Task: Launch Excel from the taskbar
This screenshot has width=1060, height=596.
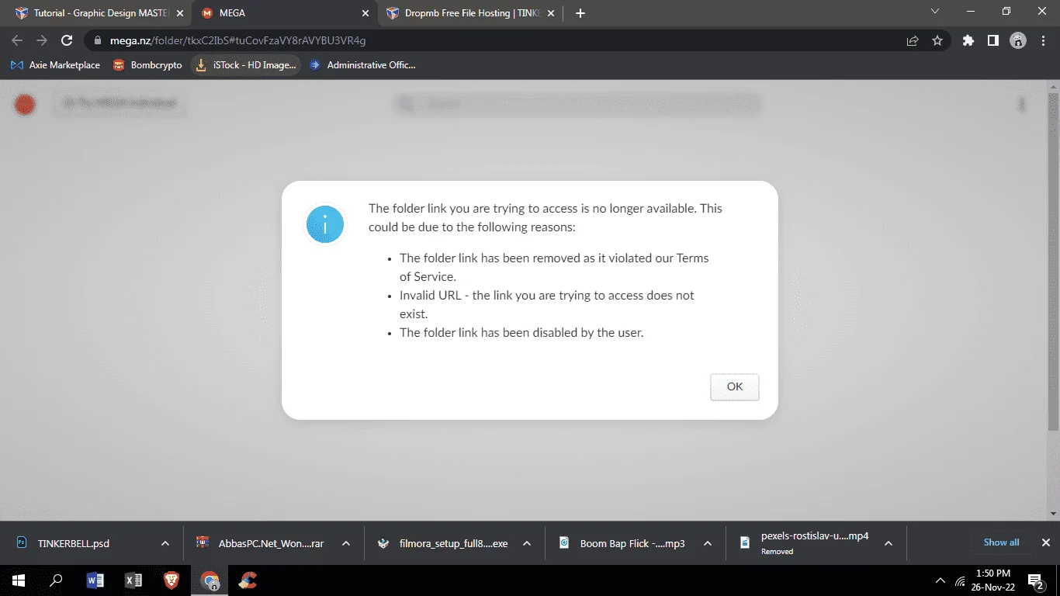Action: [x=133, y=580]
